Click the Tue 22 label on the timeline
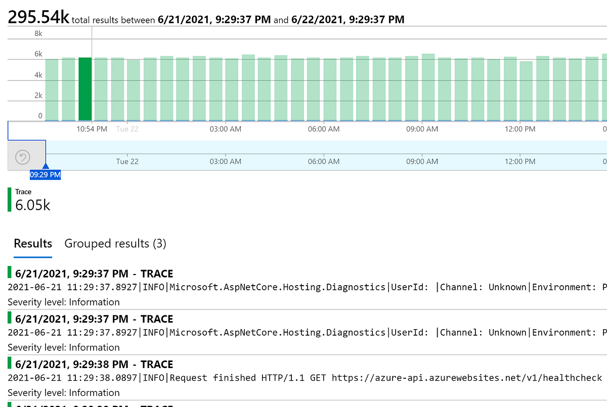607x407 pixels. pyautogui.click(x=127, y=129)
